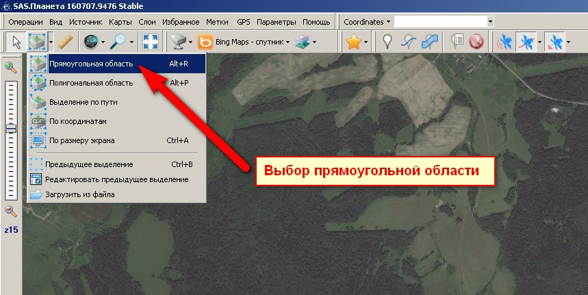Click the hide all placemarks icon
The image size is (588, 295).
click(x=476, y=42)
